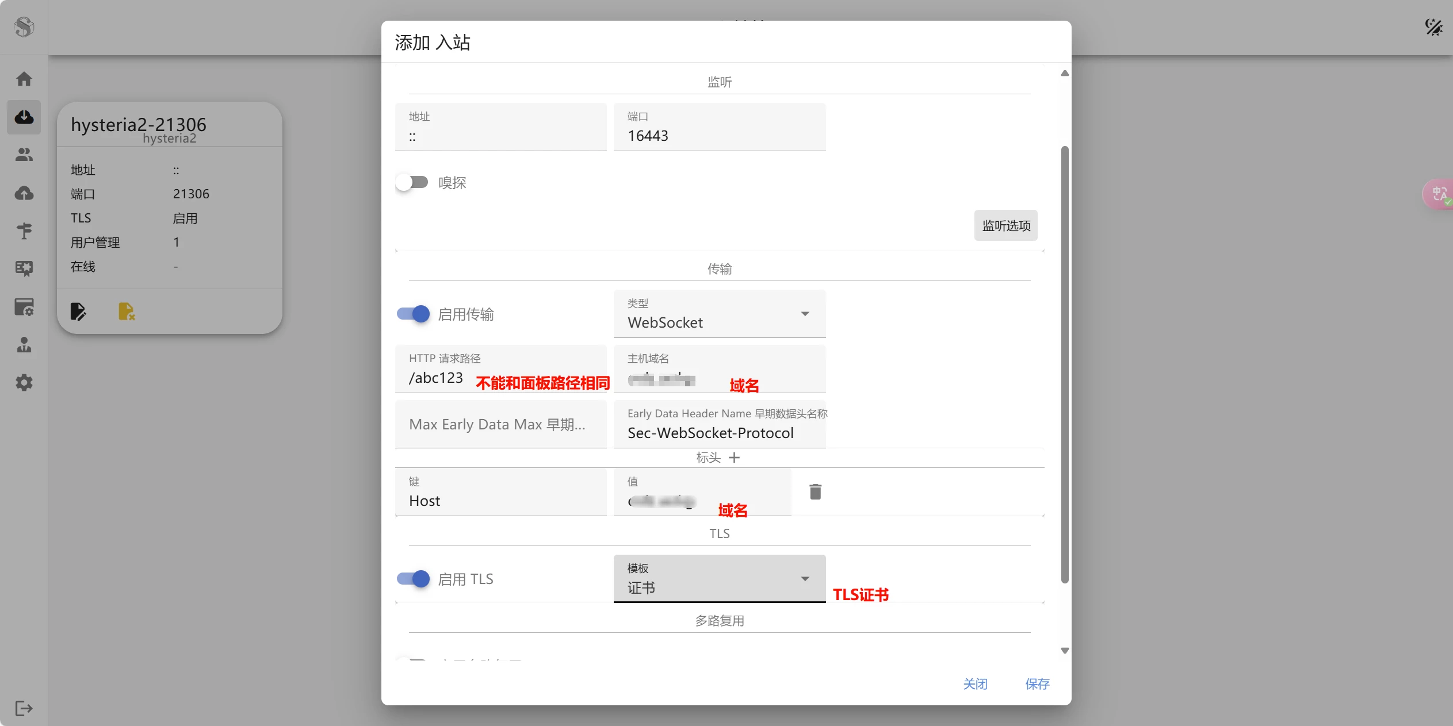Viewport: 1453px width, 726px height.
Task: Click yellow delete icon on hysteria2 card
Action: [126, 312]
